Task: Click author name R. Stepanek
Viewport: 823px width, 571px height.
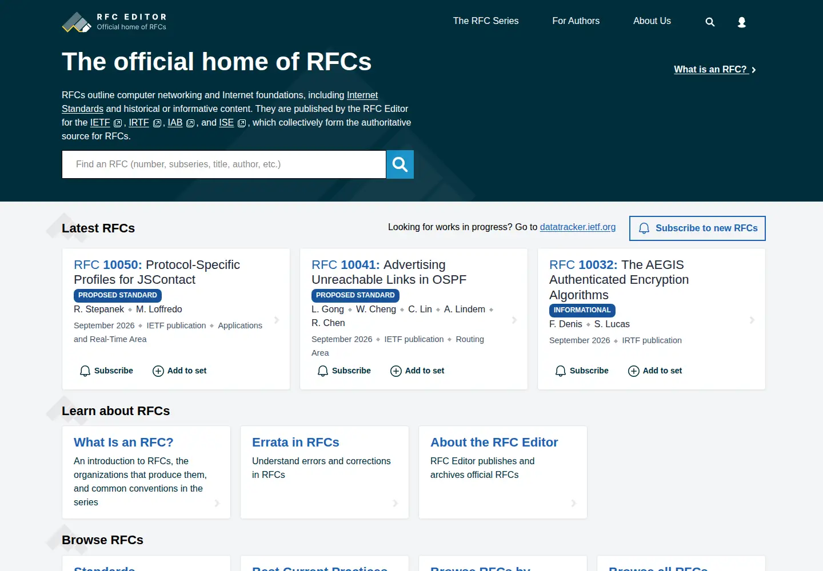Action: pos(99,309)
